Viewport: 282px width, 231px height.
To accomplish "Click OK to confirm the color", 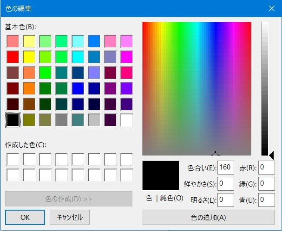I will 25,218.
